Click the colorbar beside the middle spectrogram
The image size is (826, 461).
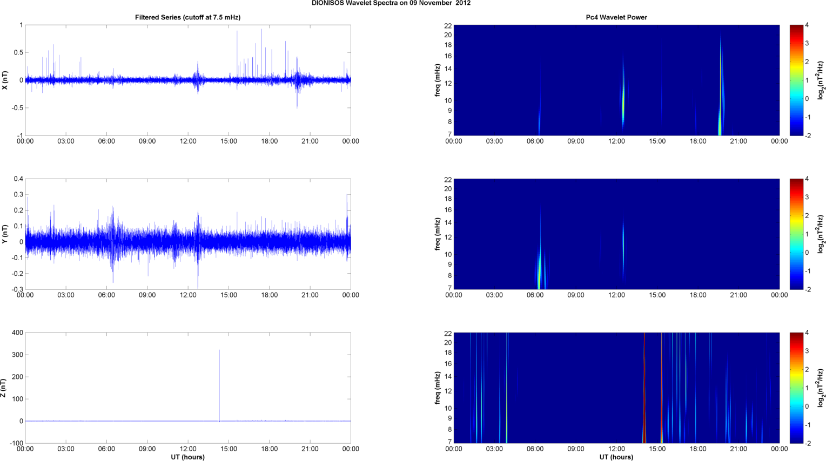coord(798,234)
